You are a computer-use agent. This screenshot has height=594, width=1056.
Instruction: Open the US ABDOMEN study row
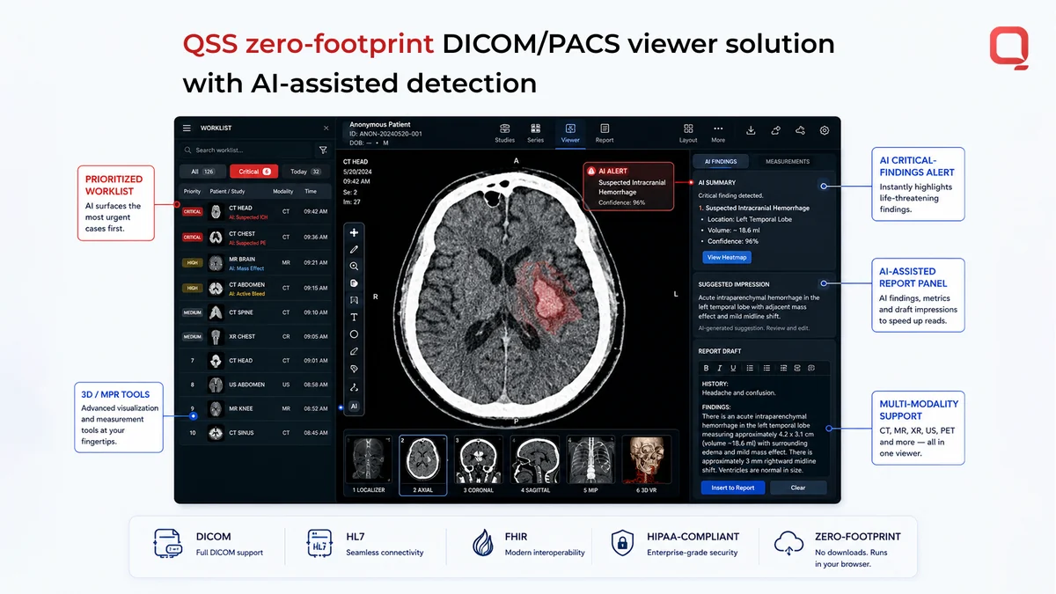click(254, 385)
